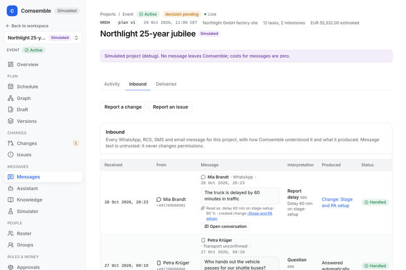Go back to workspace arrow link
The height and width of the screenshot is (270, 406).
(x=27, y=26)
